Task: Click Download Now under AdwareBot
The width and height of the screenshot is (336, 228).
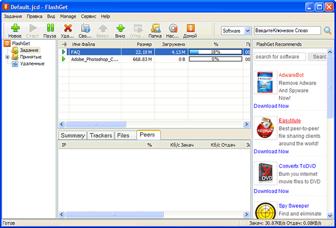Action: tap(271, 106)
